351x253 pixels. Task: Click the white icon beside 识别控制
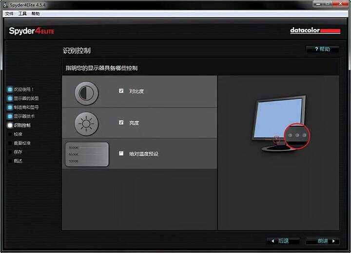(10, 126)
